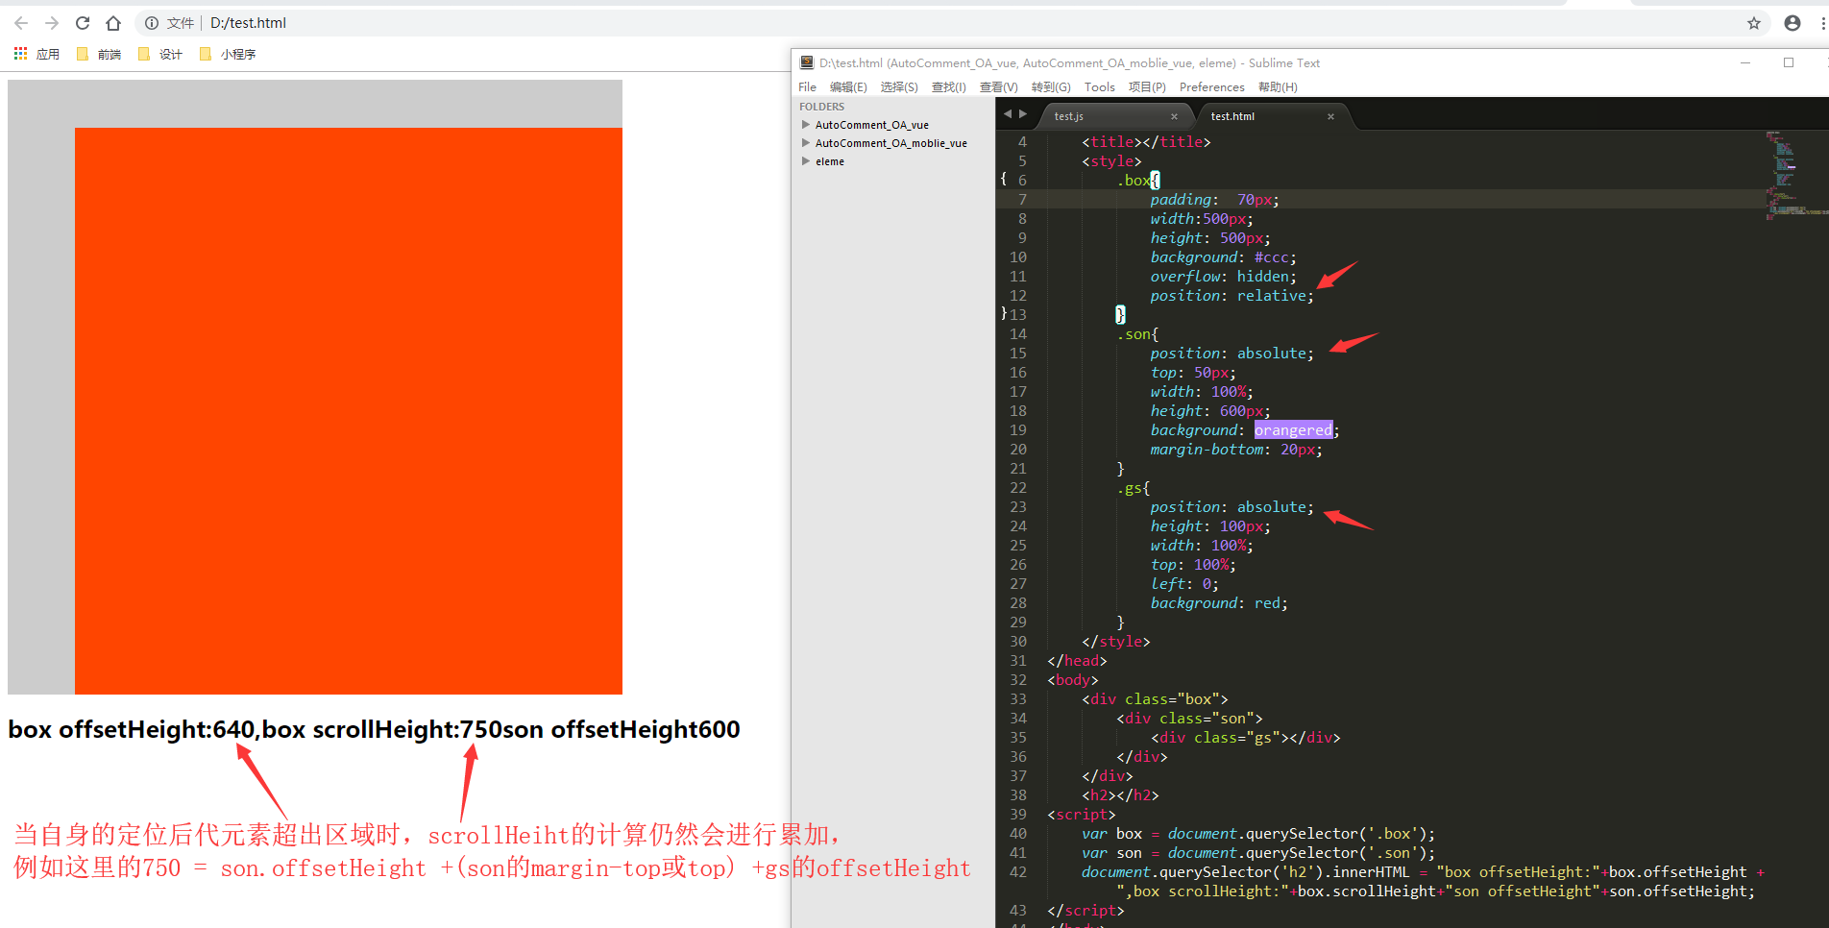Expand the eleme folder
The height and width of the screenshot is (928, 1829).
pos(806,160)
